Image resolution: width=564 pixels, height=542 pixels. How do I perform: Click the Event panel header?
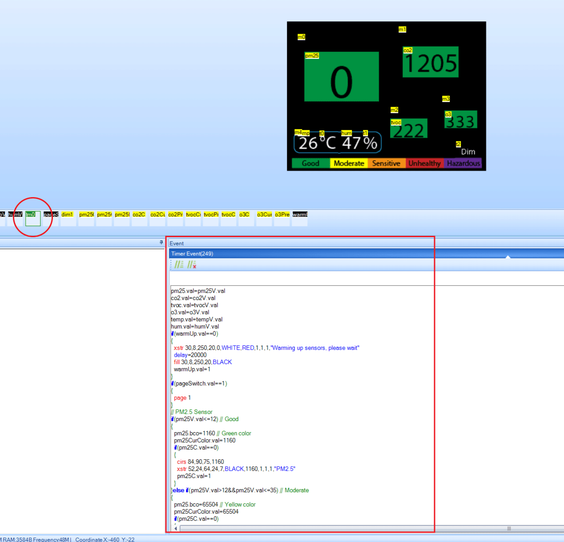[x=177, y=243]
